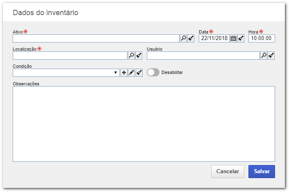
Task: Click the Data field showing 22/11/2018
Action: tap(214, 38)
